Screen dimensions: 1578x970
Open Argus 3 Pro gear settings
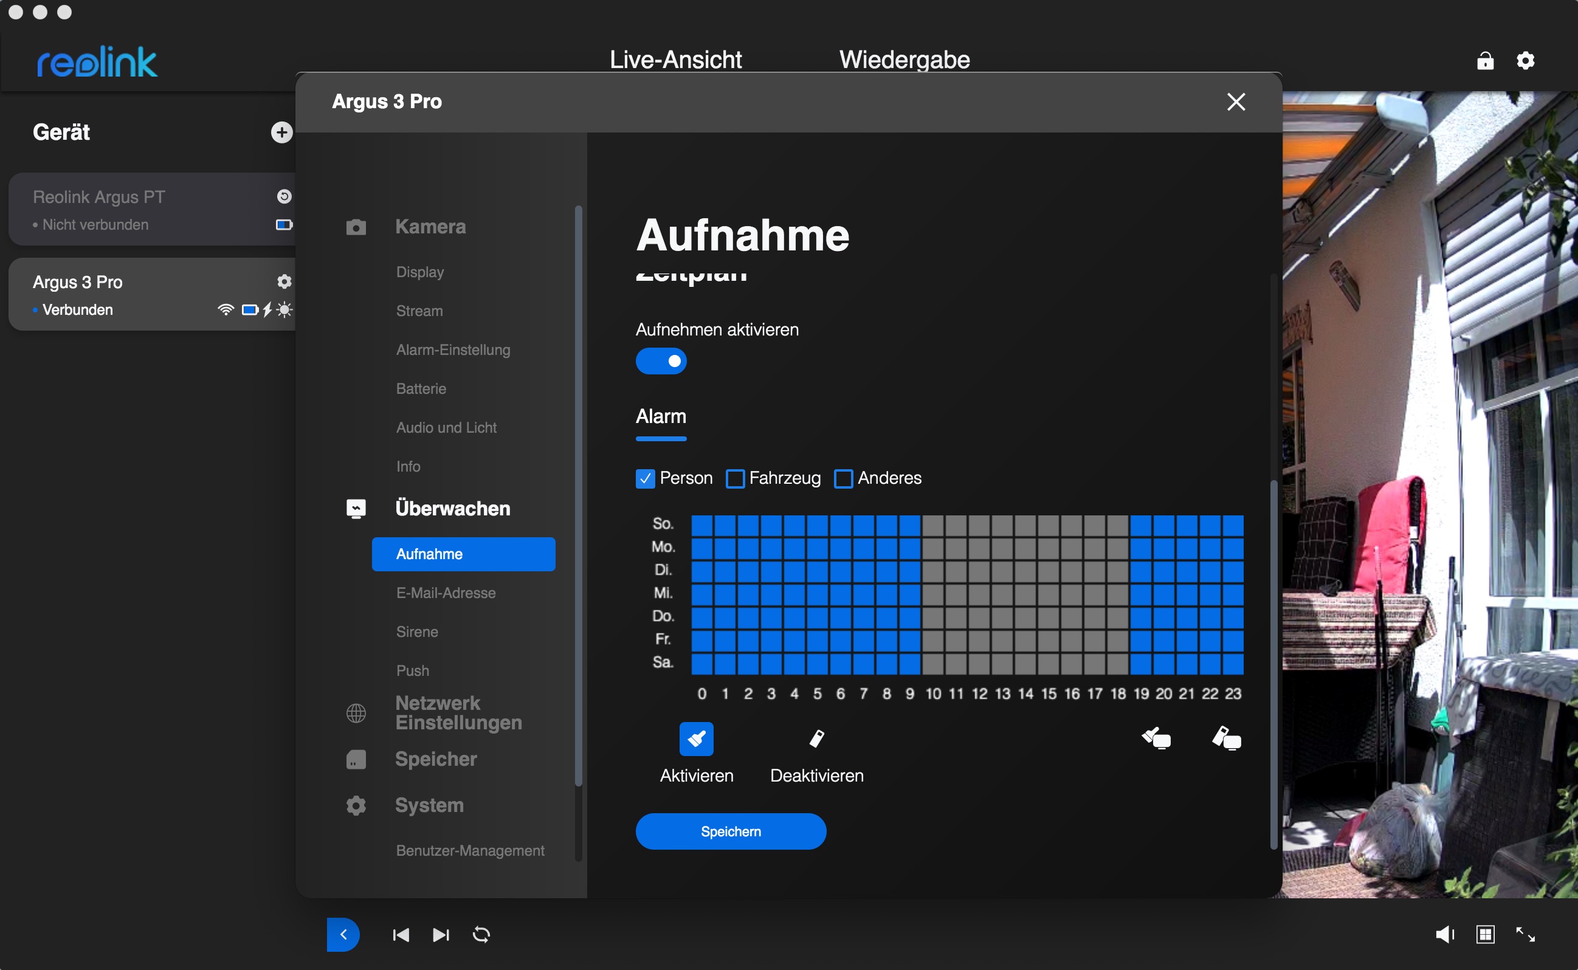[x=283, y=281]
